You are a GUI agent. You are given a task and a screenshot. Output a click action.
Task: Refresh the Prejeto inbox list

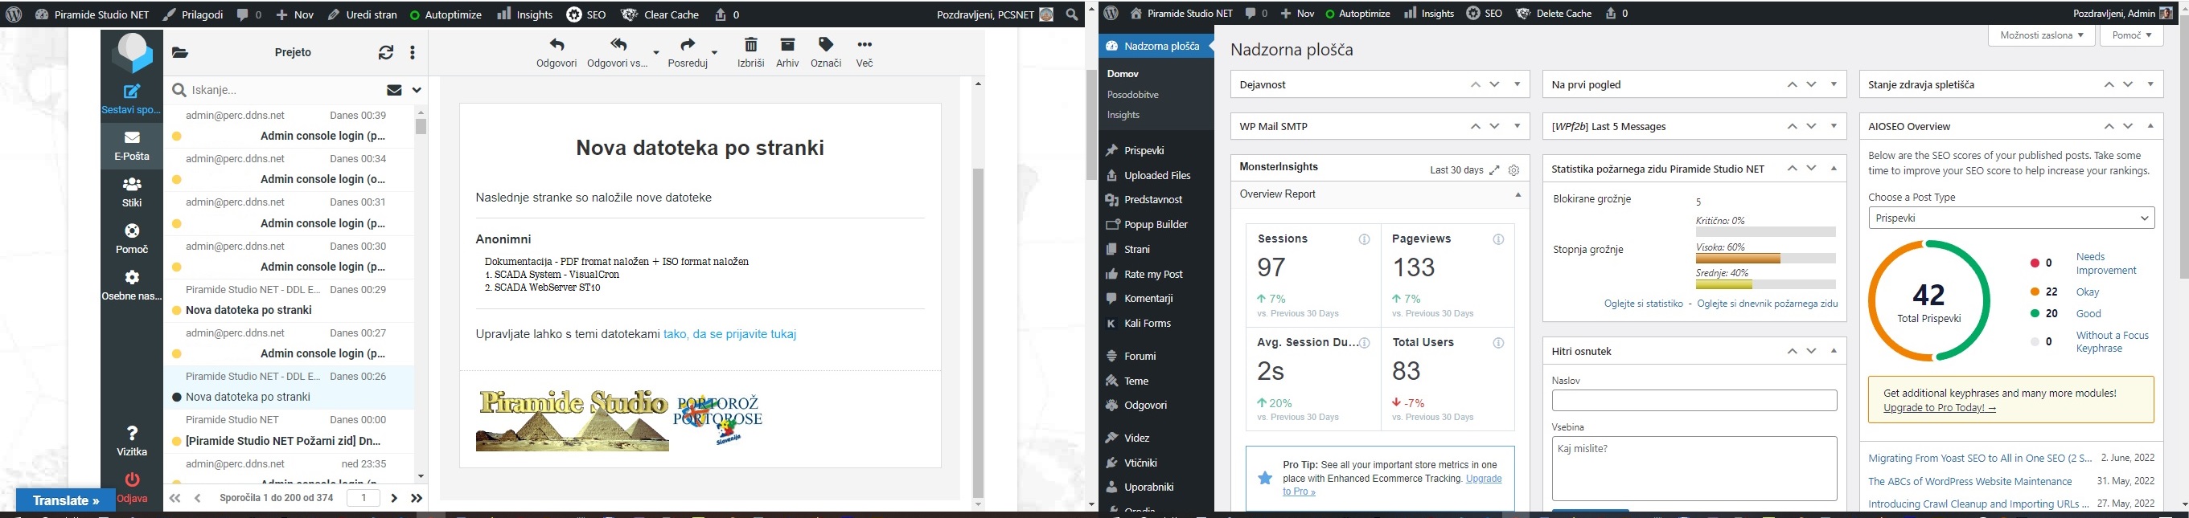point(386,53)
